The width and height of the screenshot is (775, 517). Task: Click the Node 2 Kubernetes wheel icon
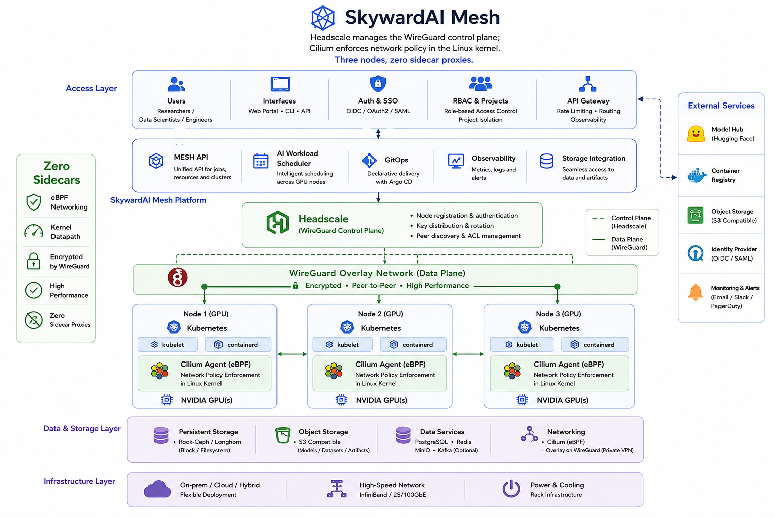tap(347, 327)
